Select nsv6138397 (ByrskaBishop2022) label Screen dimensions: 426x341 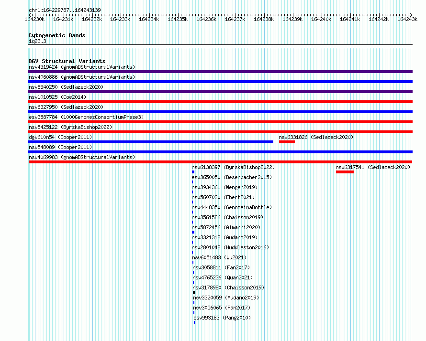tap(233, 167)
